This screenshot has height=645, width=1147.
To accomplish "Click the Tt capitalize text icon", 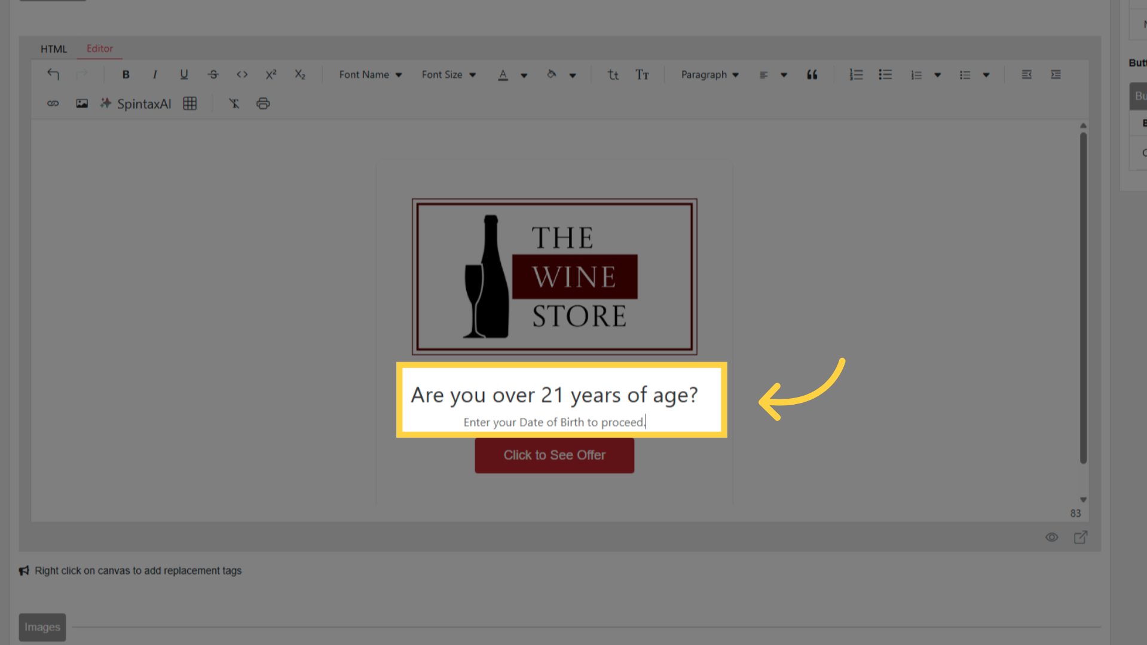I will click(642, 75).
